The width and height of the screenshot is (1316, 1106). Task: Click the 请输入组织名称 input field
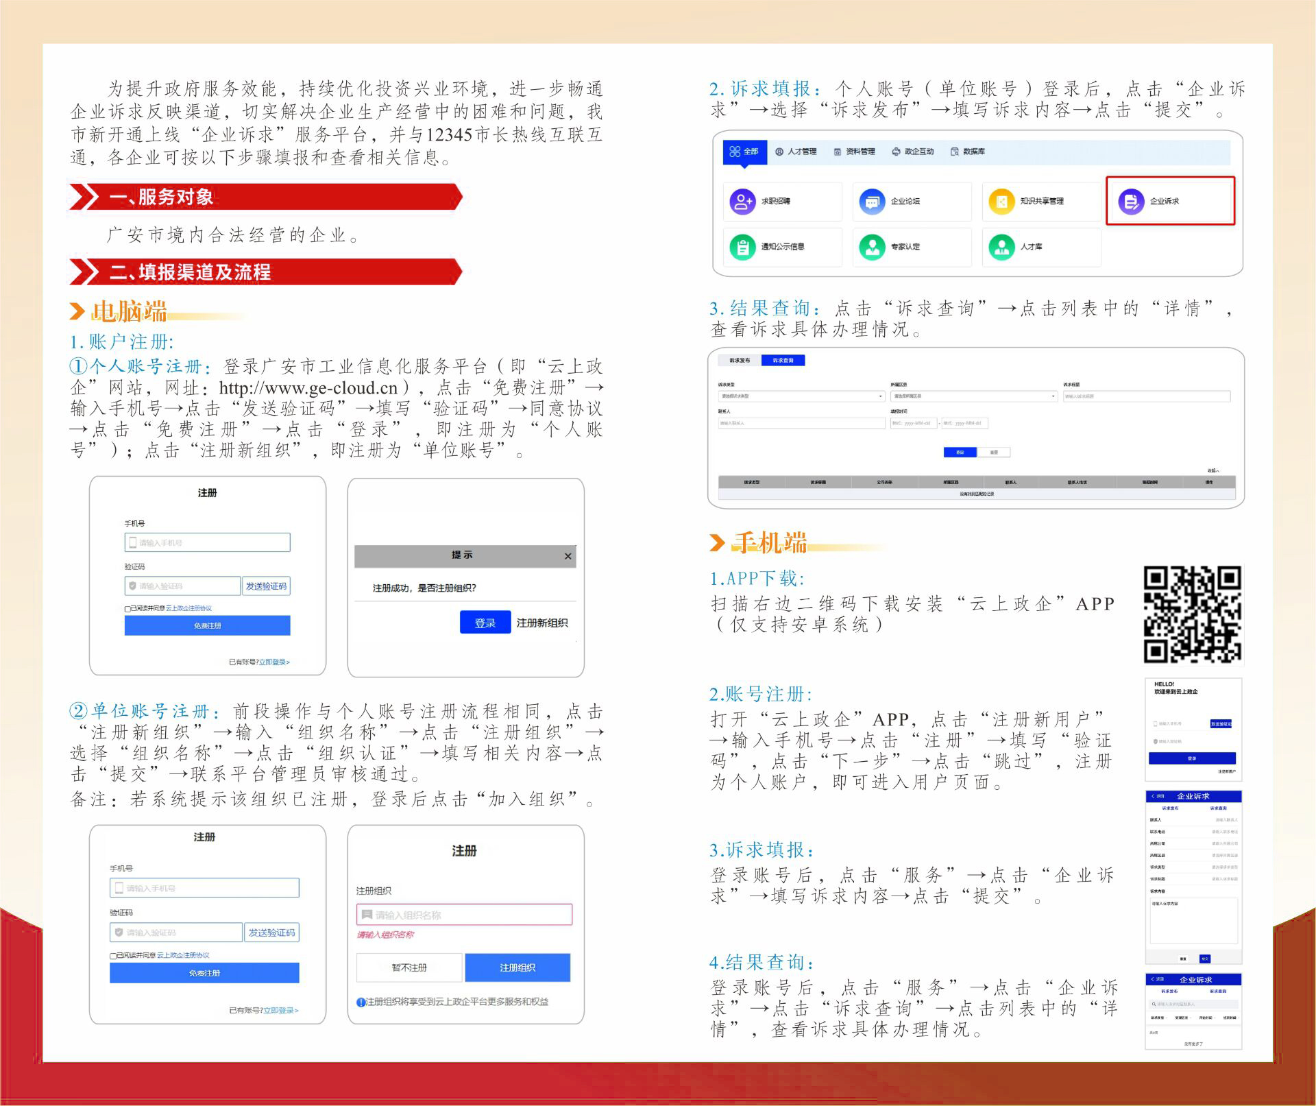tap(464, 915)
